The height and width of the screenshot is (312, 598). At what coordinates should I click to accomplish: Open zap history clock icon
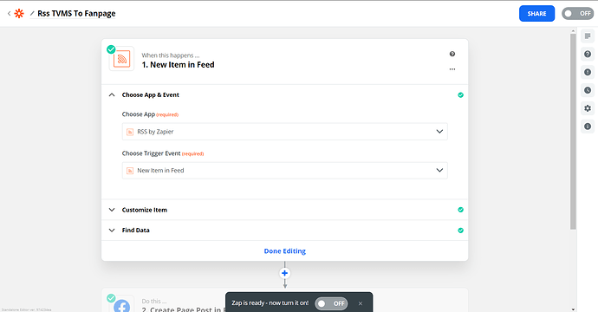pyautogui.click(x=588, y=90)
